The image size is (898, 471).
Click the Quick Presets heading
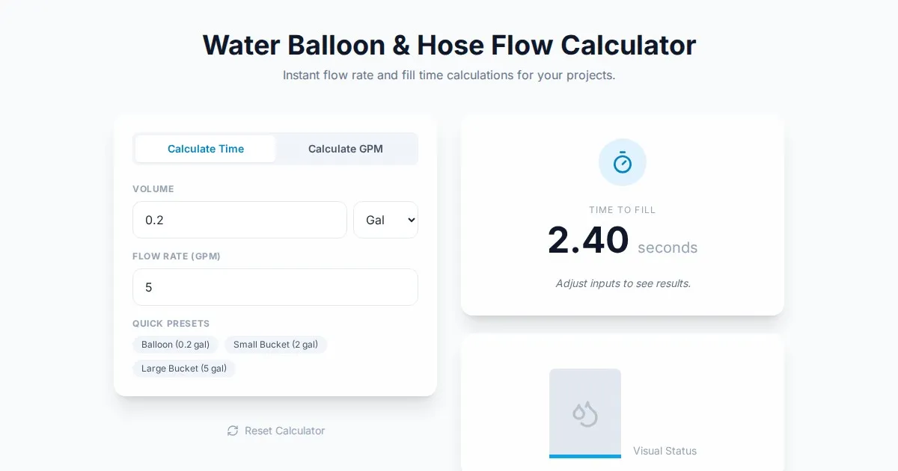point(171,324)
